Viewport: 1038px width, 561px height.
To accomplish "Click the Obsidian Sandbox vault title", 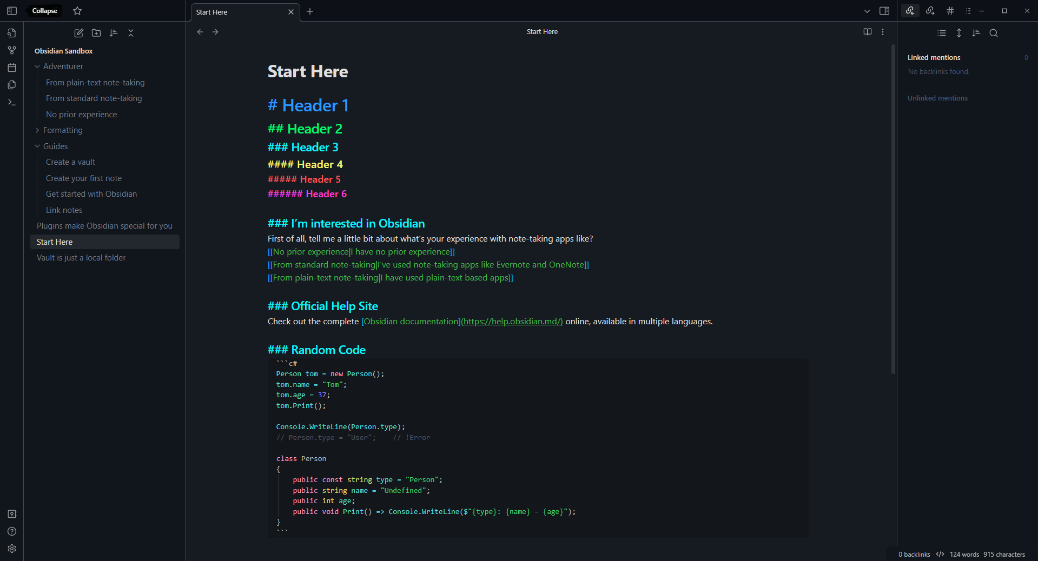I will (x=64, y=51).
